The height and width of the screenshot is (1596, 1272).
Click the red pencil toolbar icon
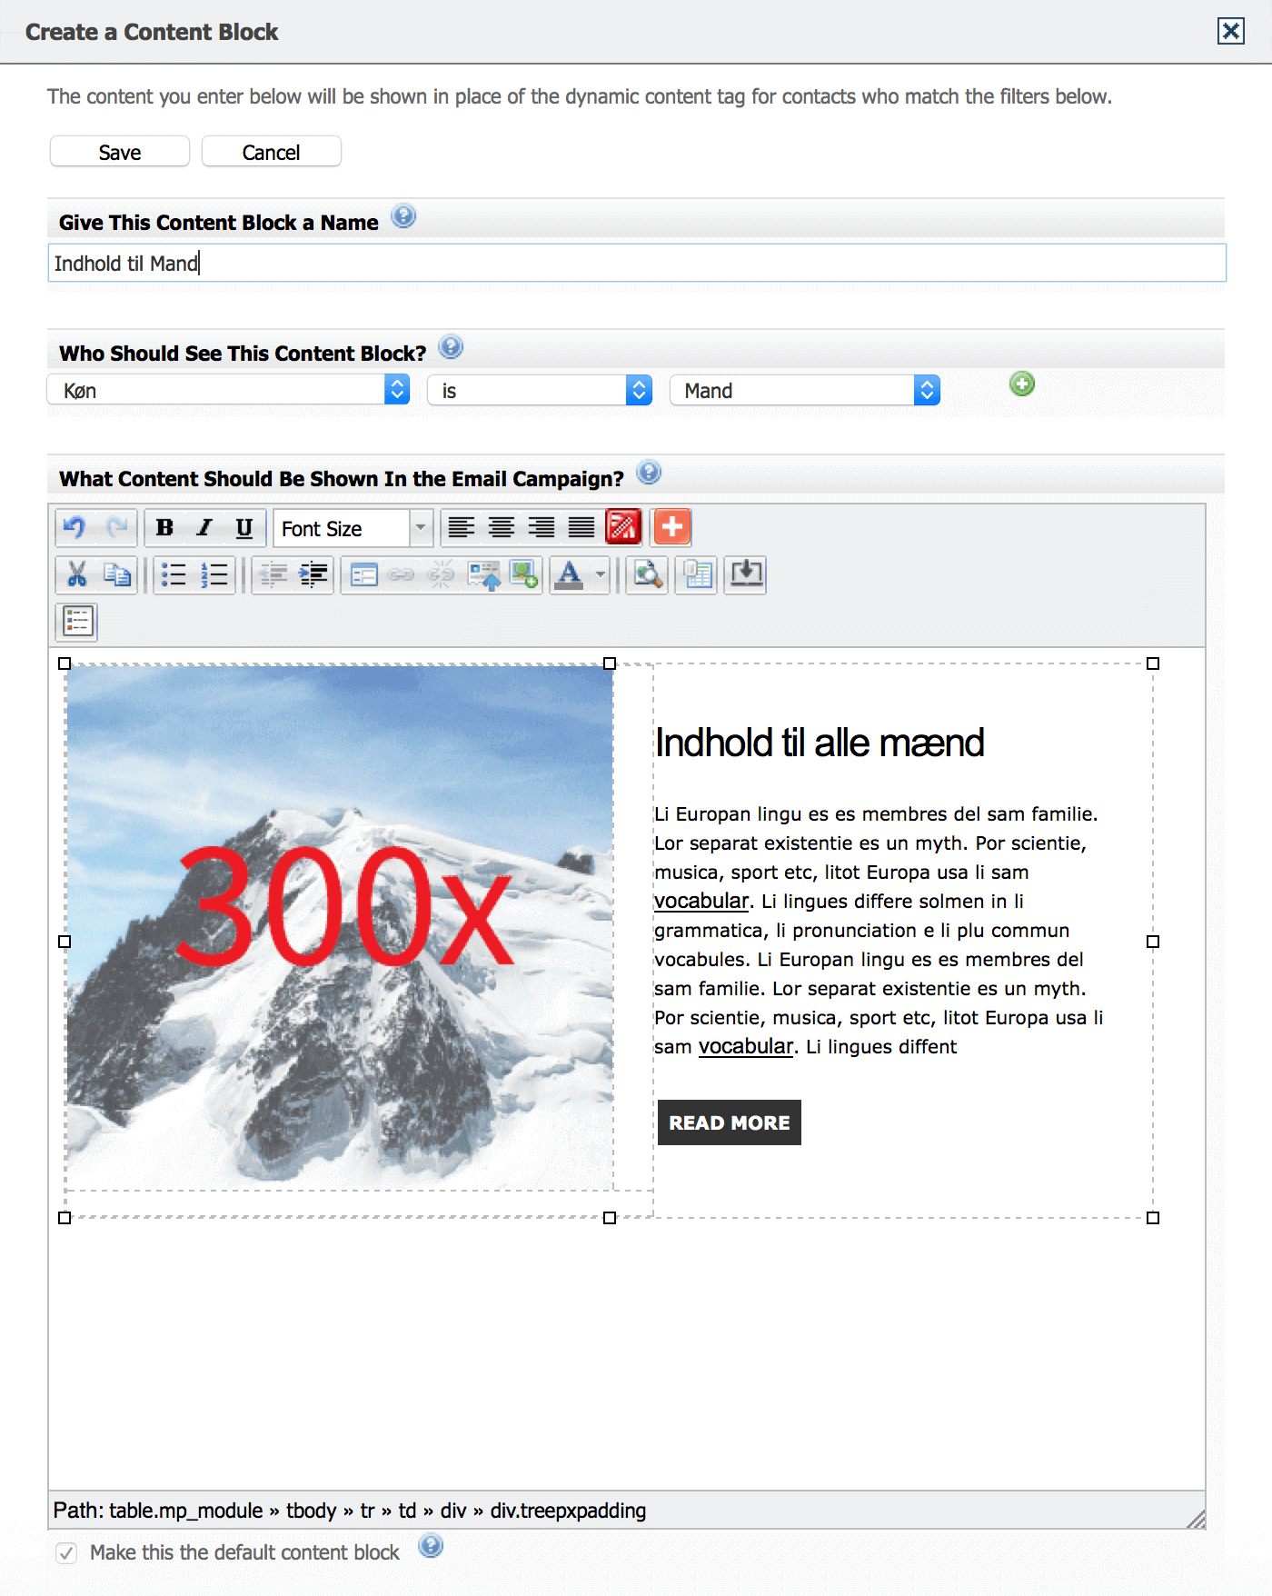click(623, 527)
